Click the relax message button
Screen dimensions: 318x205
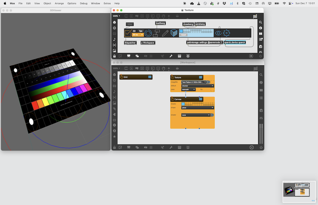(129, 24)
